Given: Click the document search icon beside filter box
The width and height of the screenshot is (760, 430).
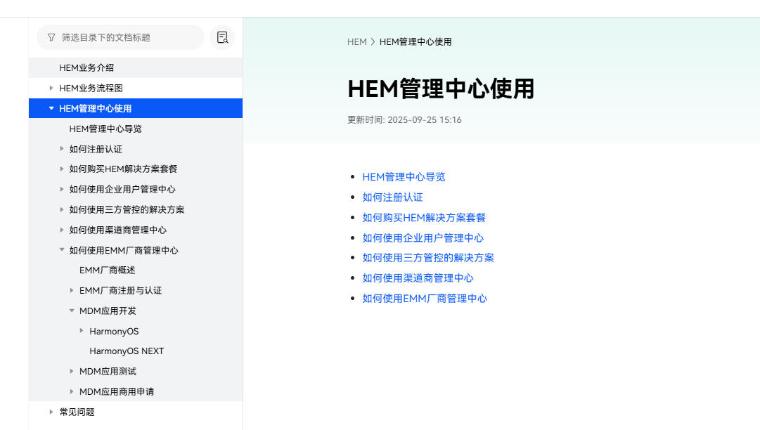Looking at the screenshot, I should [x=222, y=38].
